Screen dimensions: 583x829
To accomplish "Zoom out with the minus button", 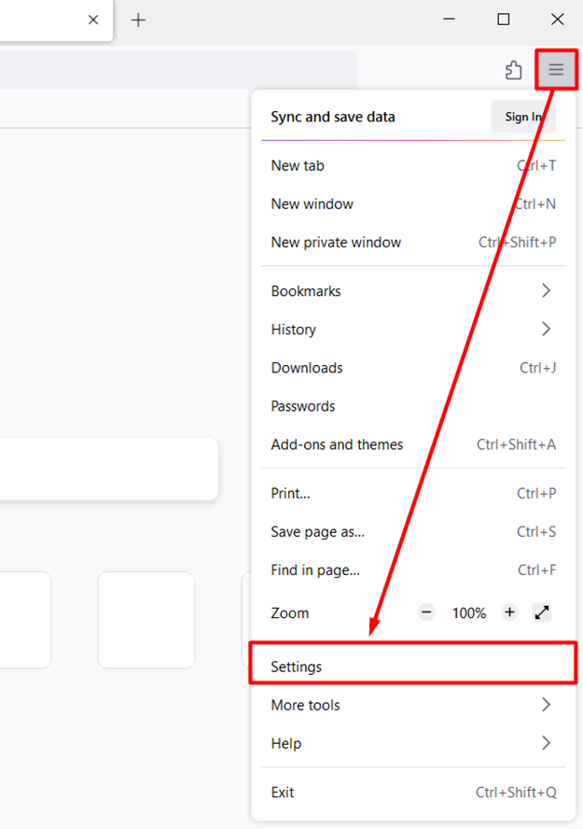I will point(426,612).
